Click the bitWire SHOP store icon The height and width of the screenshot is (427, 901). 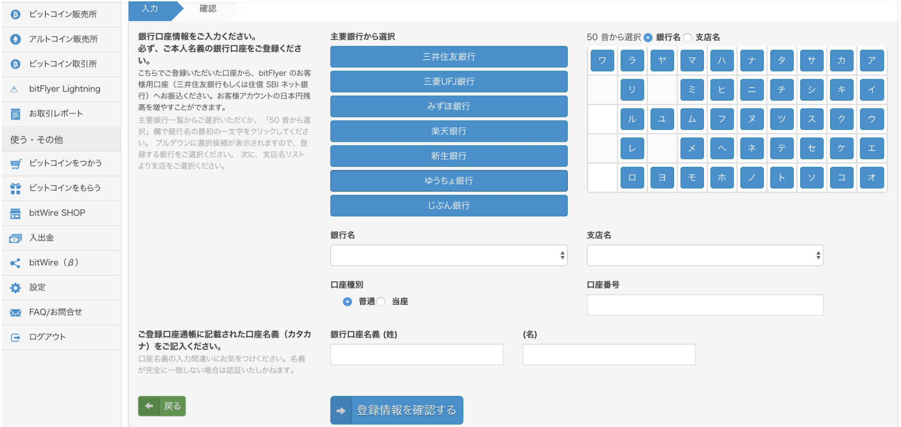(x=16, y=213)
